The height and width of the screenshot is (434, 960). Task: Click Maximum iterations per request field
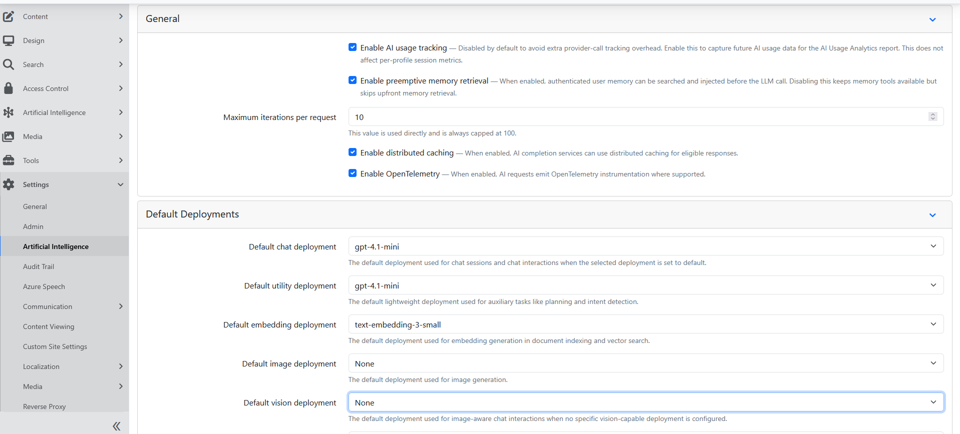(646, 116)
